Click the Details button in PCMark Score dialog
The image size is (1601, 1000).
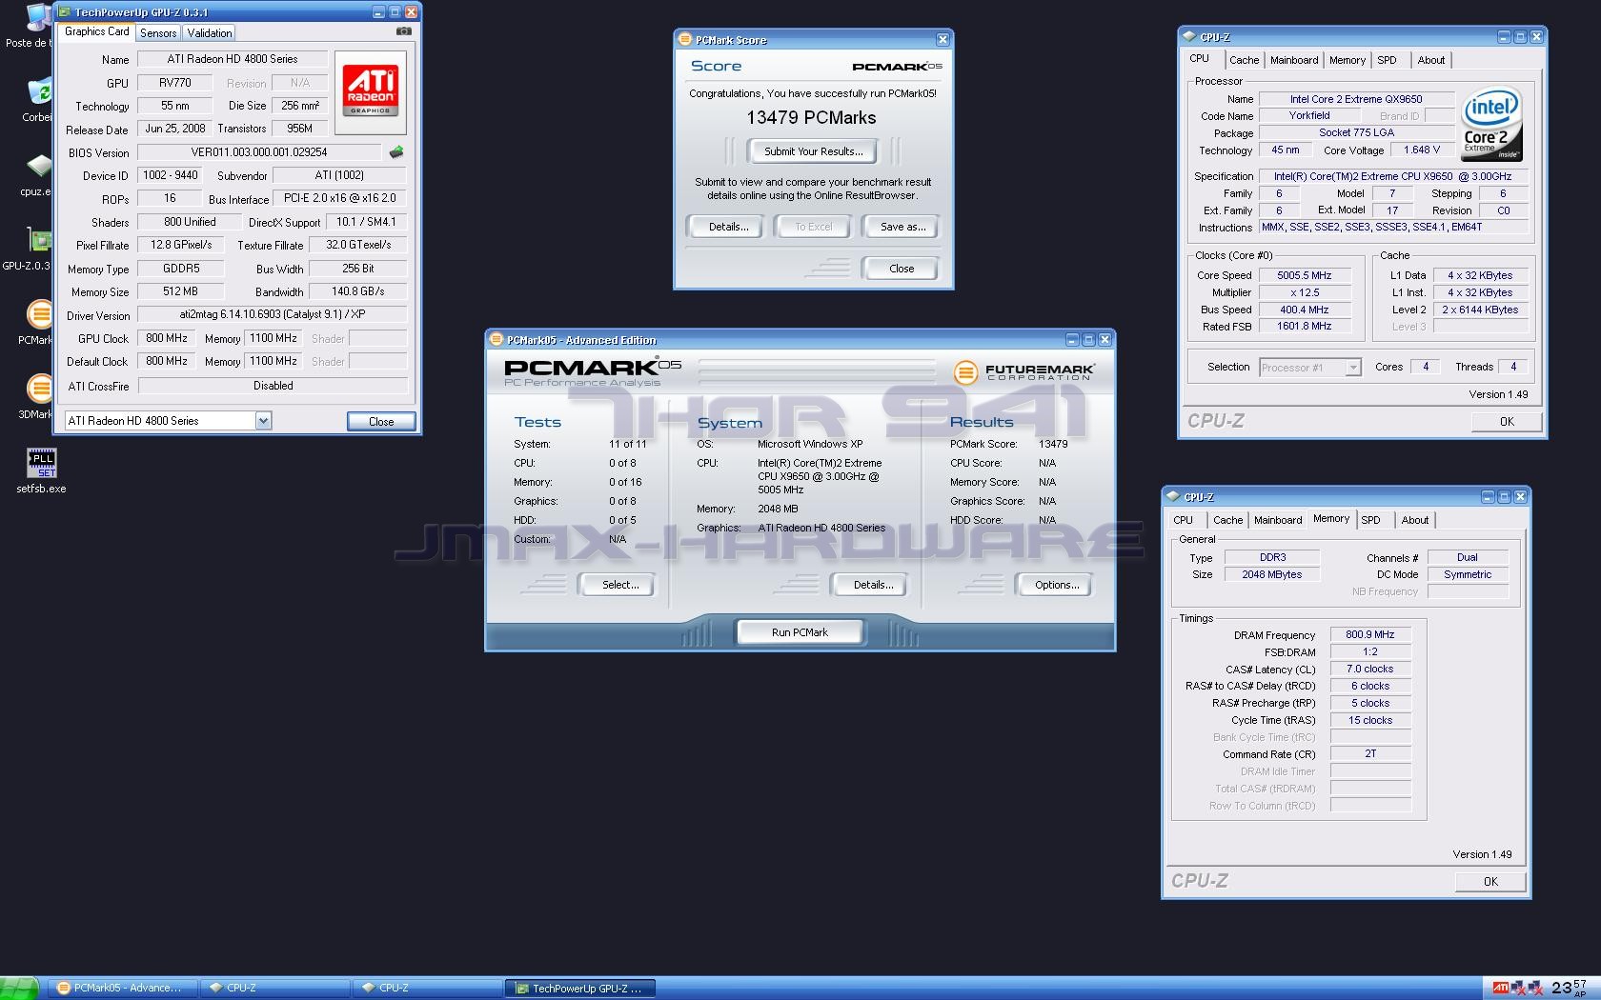[728, 227]
